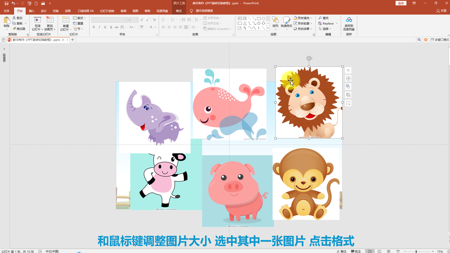
Task: Click the Quick Styles (快速样式) icon
Action: (x=286, y=23)
